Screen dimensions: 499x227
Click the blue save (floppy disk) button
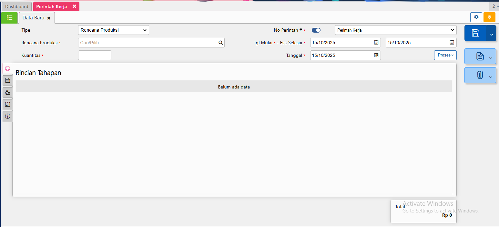[475, 33]
